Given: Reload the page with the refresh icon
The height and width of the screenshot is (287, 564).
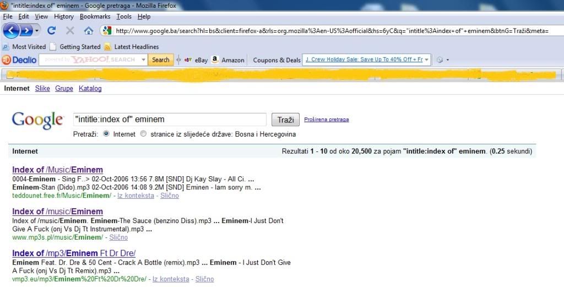Looking at the screenshot, I should point(51,30).
